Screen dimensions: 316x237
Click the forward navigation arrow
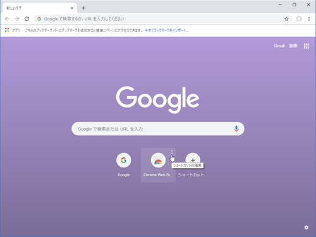[x=17, y=19]
